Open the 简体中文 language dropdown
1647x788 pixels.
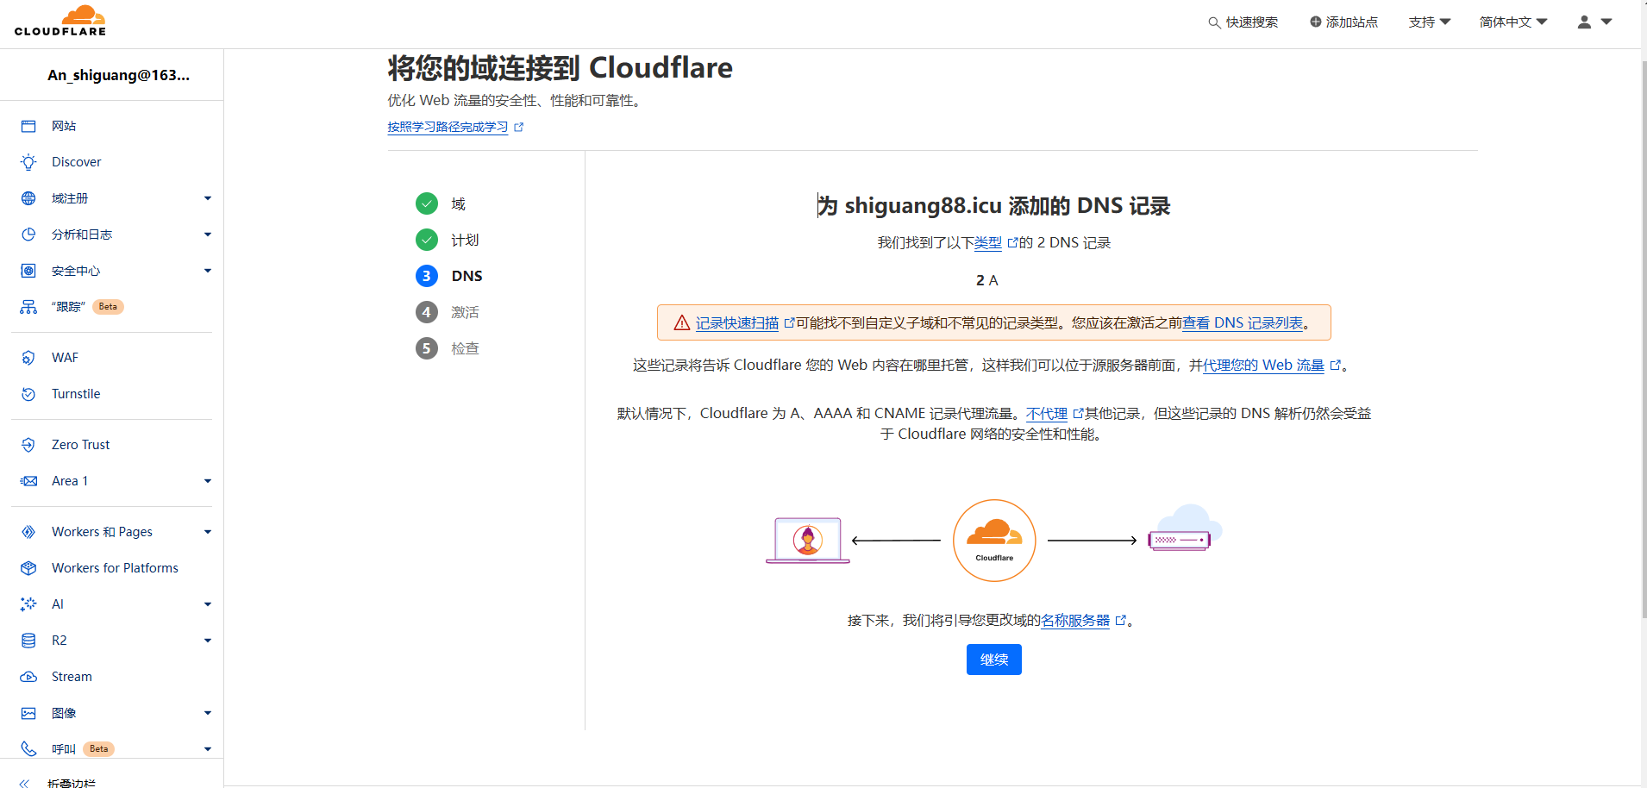pyautogui.click(x=1513, y=22)
